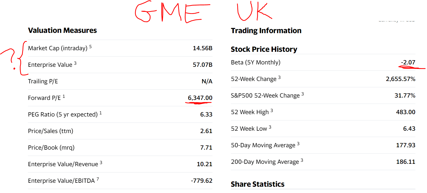Click the Trading Information heading
Screen dimensions: 427x193
point(266,31)
